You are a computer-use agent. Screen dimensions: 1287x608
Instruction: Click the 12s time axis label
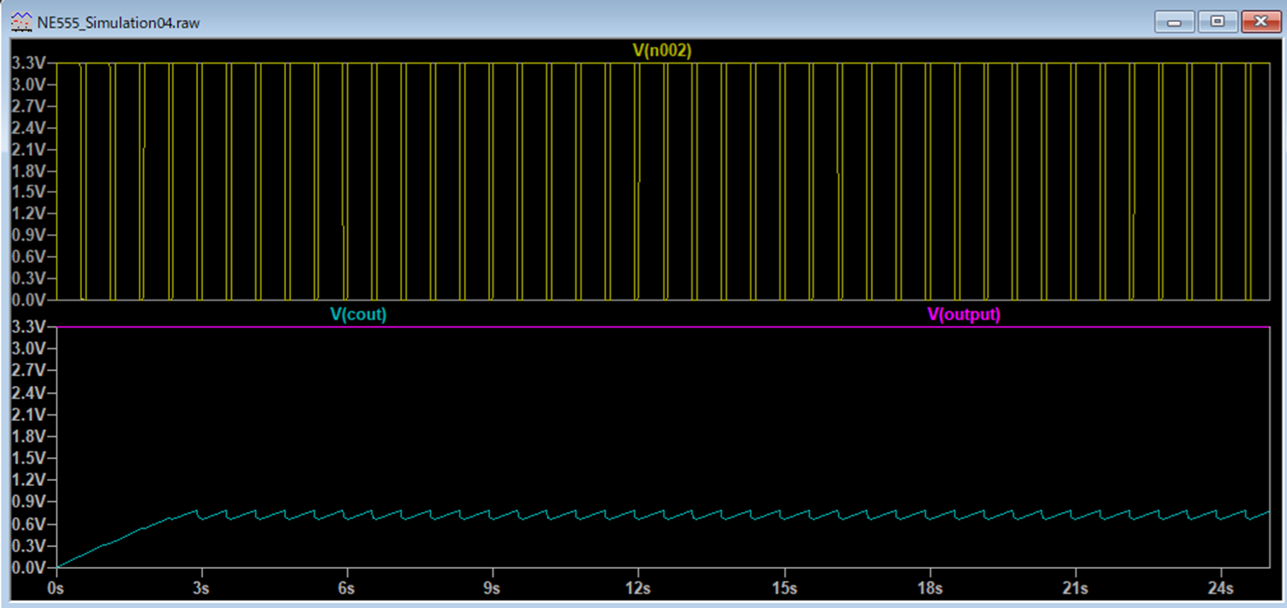point(637,588)
